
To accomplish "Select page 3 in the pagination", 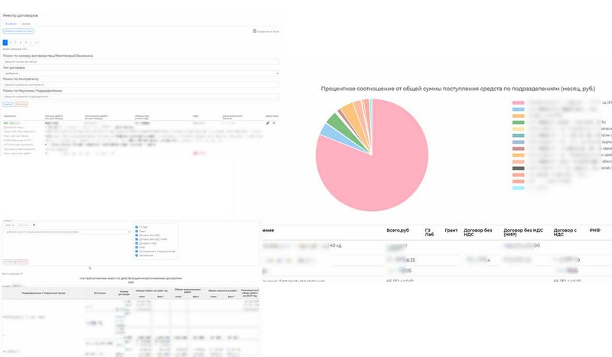I will 15,43.
